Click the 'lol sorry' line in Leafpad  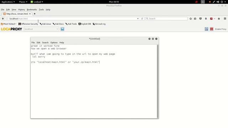(39, 57)
